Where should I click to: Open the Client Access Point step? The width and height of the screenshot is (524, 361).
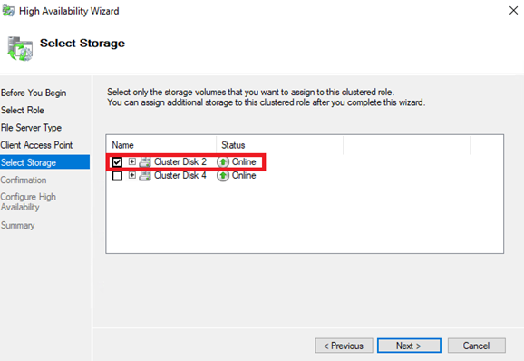tap(36, 145)
